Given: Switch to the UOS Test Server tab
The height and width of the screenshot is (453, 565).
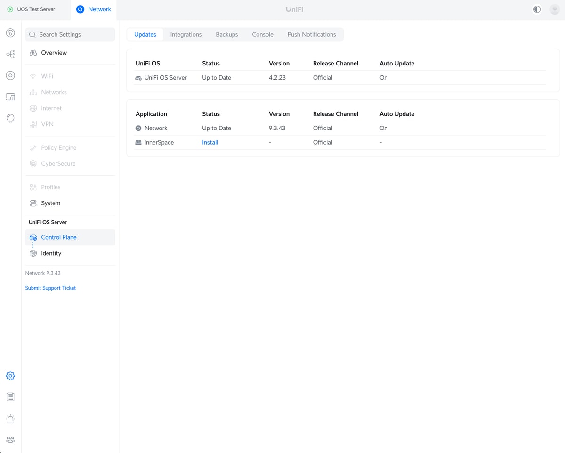Looking at the screenshot, I should tap(35, 9).
